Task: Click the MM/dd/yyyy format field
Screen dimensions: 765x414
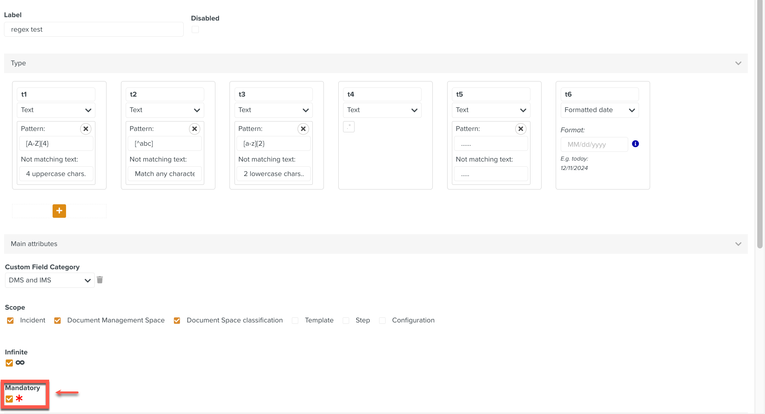Action: click(594, 145)
